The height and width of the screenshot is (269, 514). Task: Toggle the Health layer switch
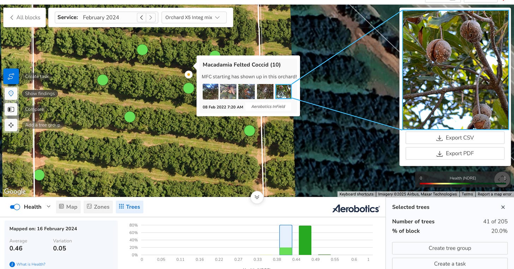(x=15, y=207)
